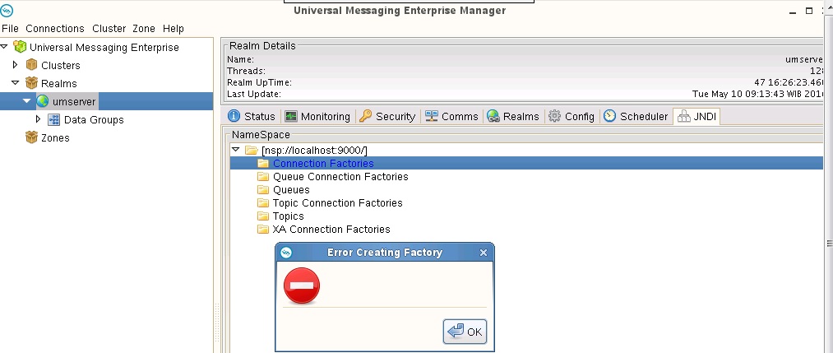The height and width of the screenshot is (353, 833).
Task: Click the red error stop icon
Action: coord(302,286)
